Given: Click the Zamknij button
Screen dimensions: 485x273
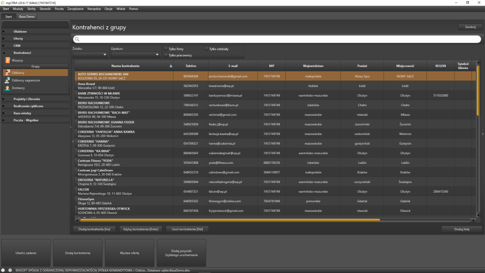Looking at the screenshot, I should (470, 27).
